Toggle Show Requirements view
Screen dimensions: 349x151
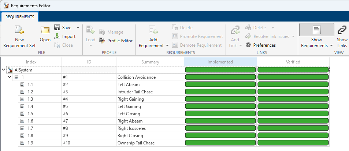pyautogui.click(x=316, y=30)
